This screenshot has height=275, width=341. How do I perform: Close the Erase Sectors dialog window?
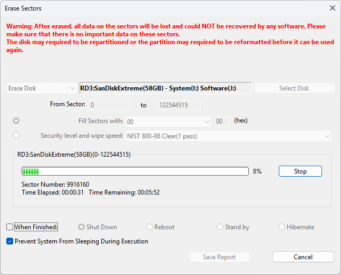(332, 8)
